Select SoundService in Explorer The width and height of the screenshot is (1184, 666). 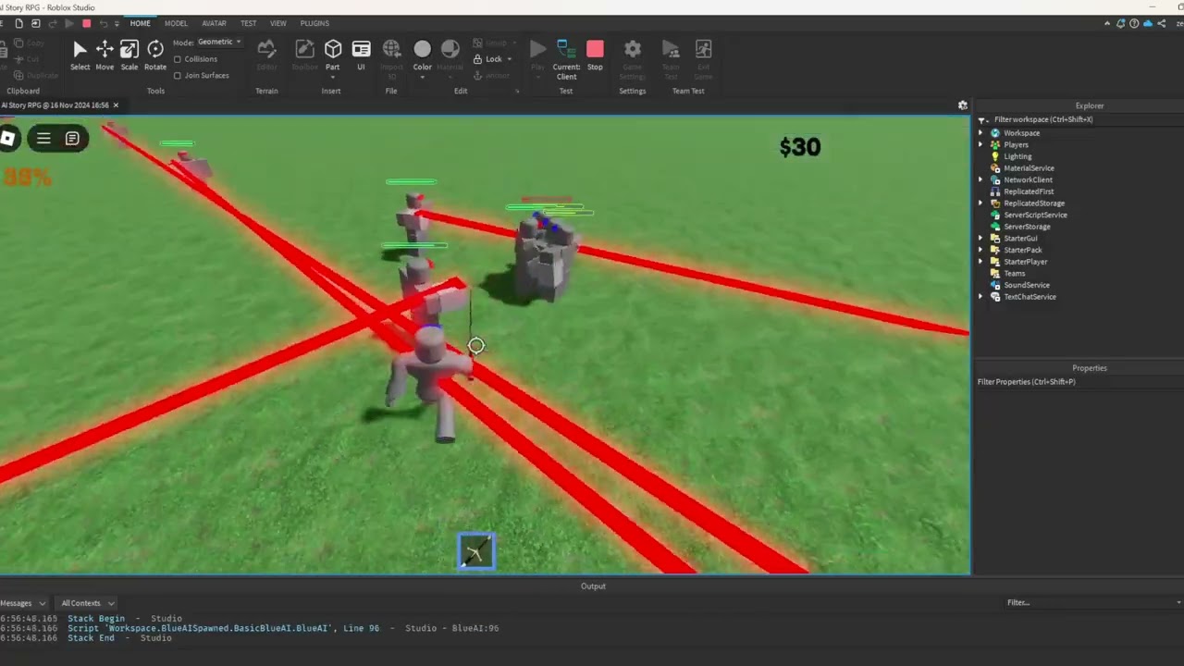pos(1026,285)
